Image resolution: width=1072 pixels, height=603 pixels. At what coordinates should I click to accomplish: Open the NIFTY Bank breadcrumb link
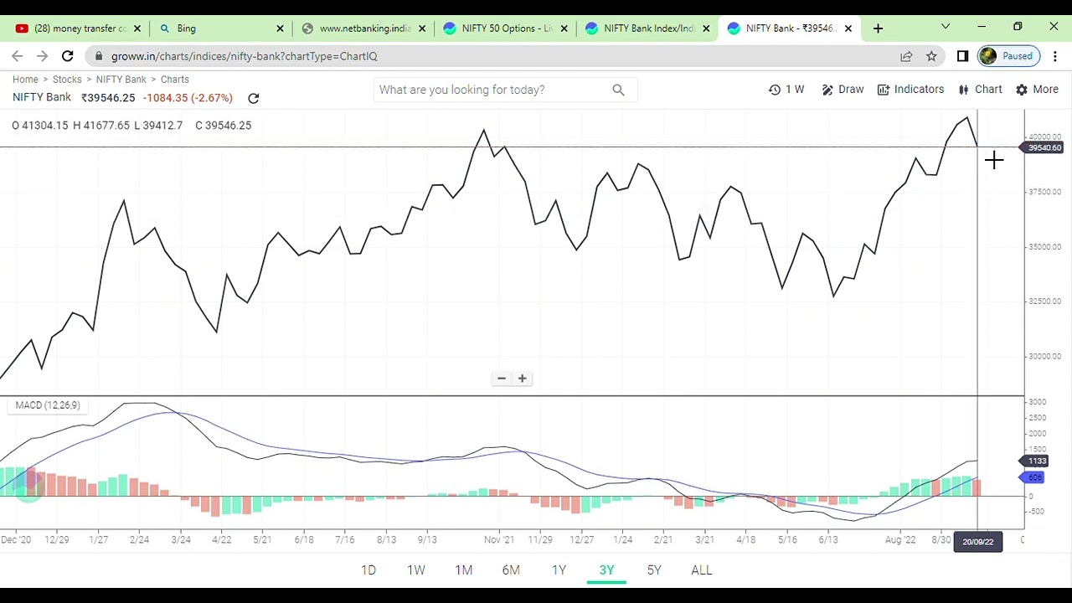pyautogui.click(x=121, y=80)
